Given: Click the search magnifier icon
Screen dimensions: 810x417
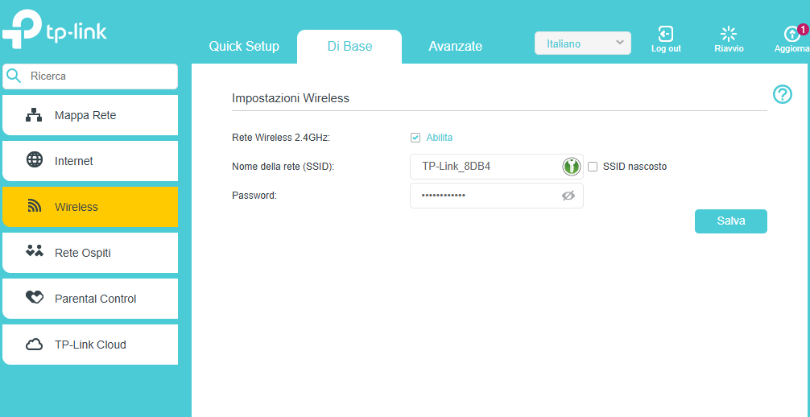Looking at the screenshot, I should 14,76.
